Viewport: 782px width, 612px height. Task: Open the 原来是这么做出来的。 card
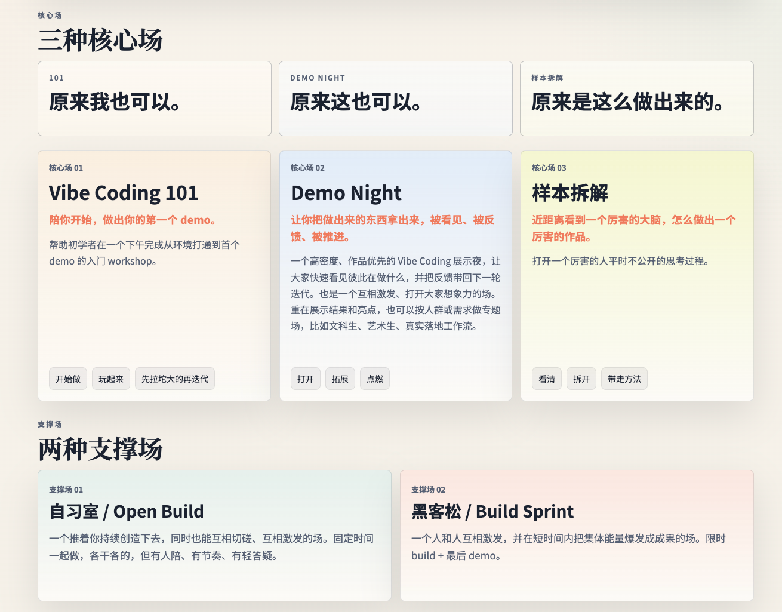636,99
